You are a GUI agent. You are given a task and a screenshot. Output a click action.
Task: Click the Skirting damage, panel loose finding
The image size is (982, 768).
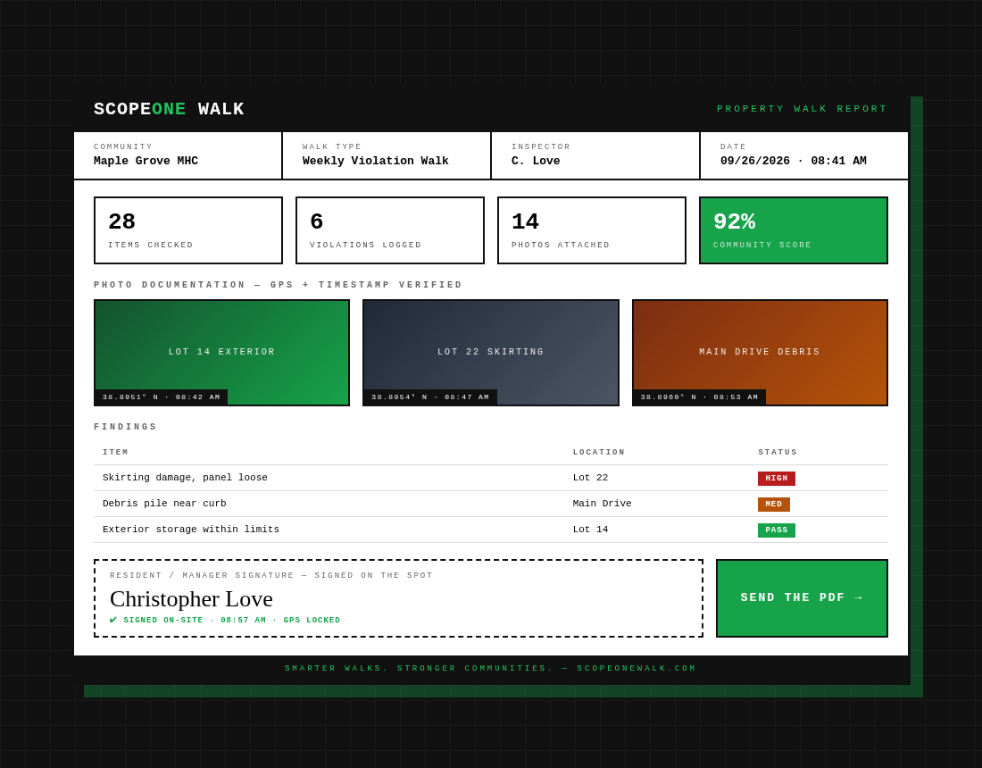[185, 478]
